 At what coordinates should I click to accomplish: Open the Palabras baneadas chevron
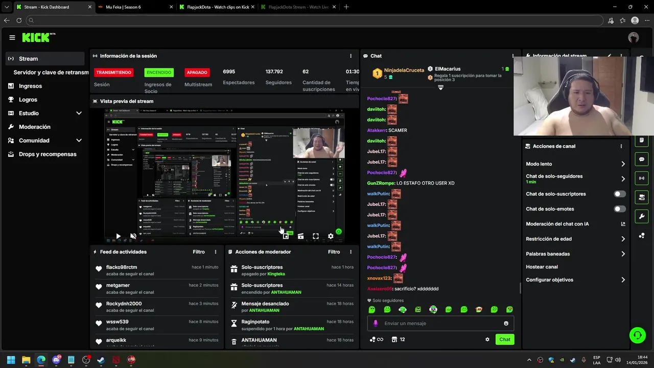tap(623, 254)
